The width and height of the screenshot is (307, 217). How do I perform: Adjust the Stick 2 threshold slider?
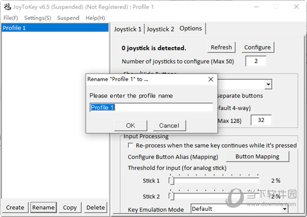(171, 196)
